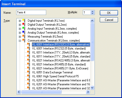The width and height of the screenshot is (122, 98).
Task: Click the horizontal scrollbar right arrow
Action: (x=88, y=92)
